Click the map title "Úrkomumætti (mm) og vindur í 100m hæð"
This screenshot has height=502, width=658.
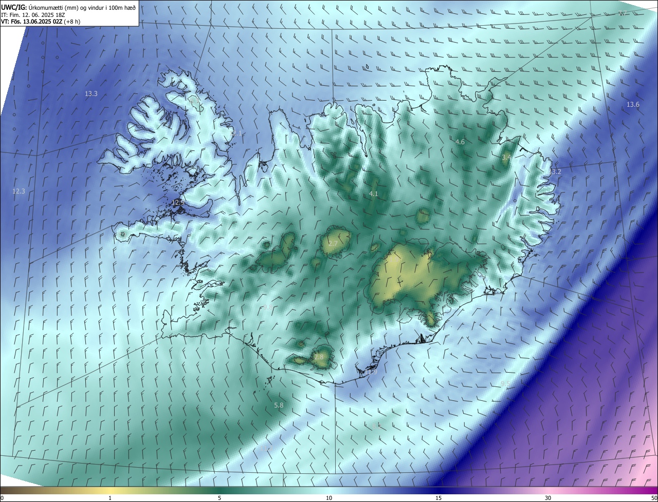[82, 8]
